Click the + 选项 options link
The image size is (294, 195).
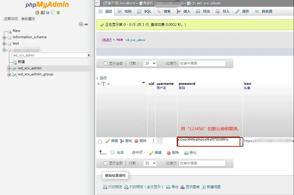[101, 78]
